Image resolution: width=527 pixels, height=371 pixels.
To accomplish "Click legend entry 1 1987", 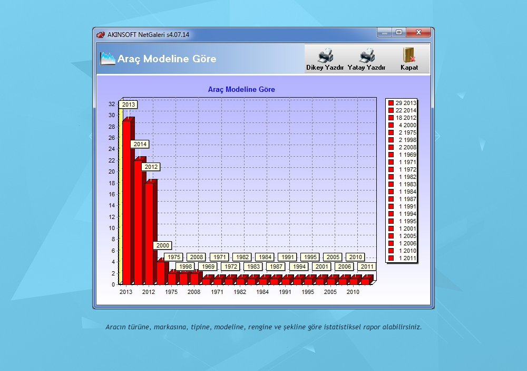I will pos(402,199).
